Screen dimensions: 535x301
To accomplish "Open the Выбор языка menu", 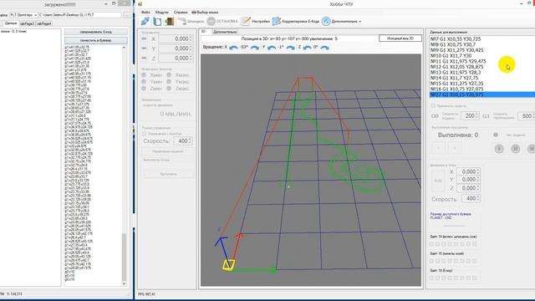I will tap(205, 12).
